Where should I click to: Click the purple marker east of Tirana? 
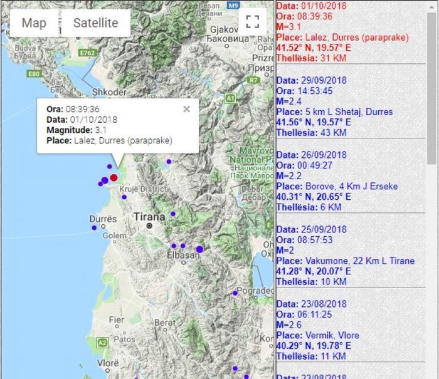[173, 214]
